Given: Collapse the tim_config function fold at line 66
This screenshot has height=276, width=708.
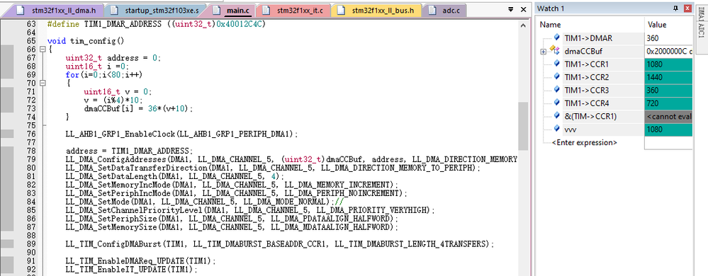Looking at the screenshot, I should click(x=43, y=49).
